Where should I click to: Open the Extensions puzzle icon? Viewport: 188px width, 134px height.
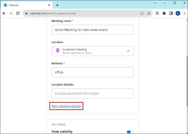164,13
